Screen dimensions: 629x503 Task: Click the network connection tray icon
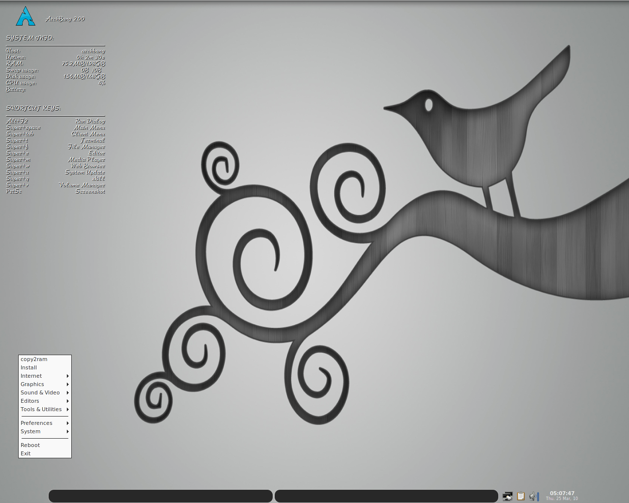click(x=508, y=496)
